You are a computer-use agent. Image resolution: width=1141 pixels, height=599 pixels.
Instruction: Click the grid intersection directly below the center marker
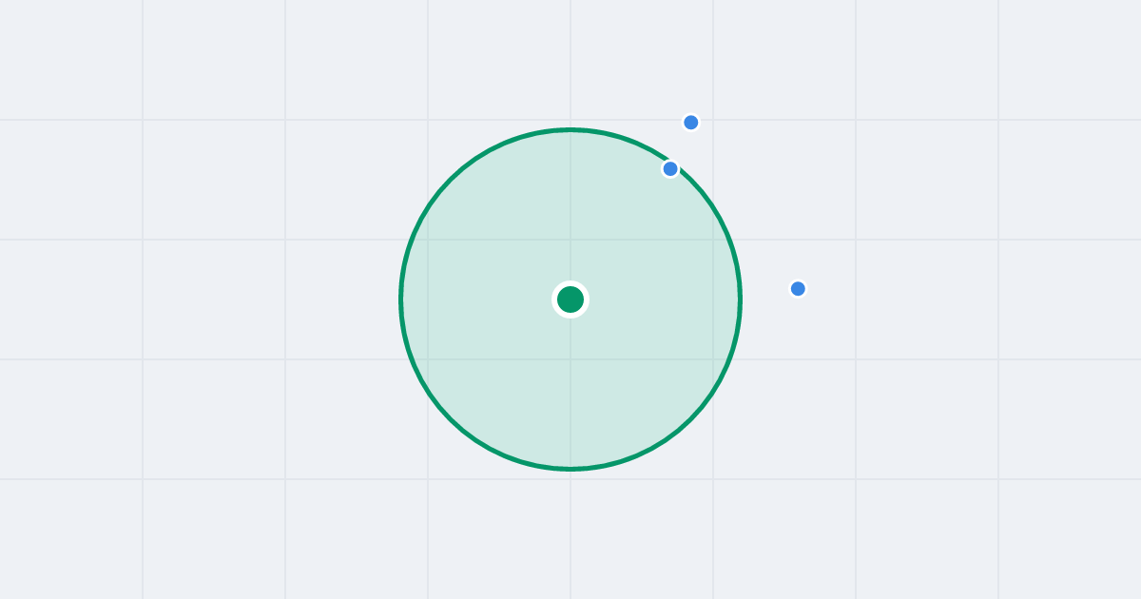click(x=570, y=359)
